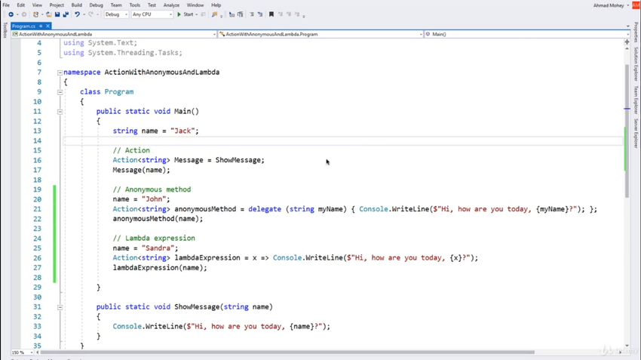This screenshot has height=360, width=641.
Task: Click the AM account avatar icon
Action: click(x=636, y=5)
